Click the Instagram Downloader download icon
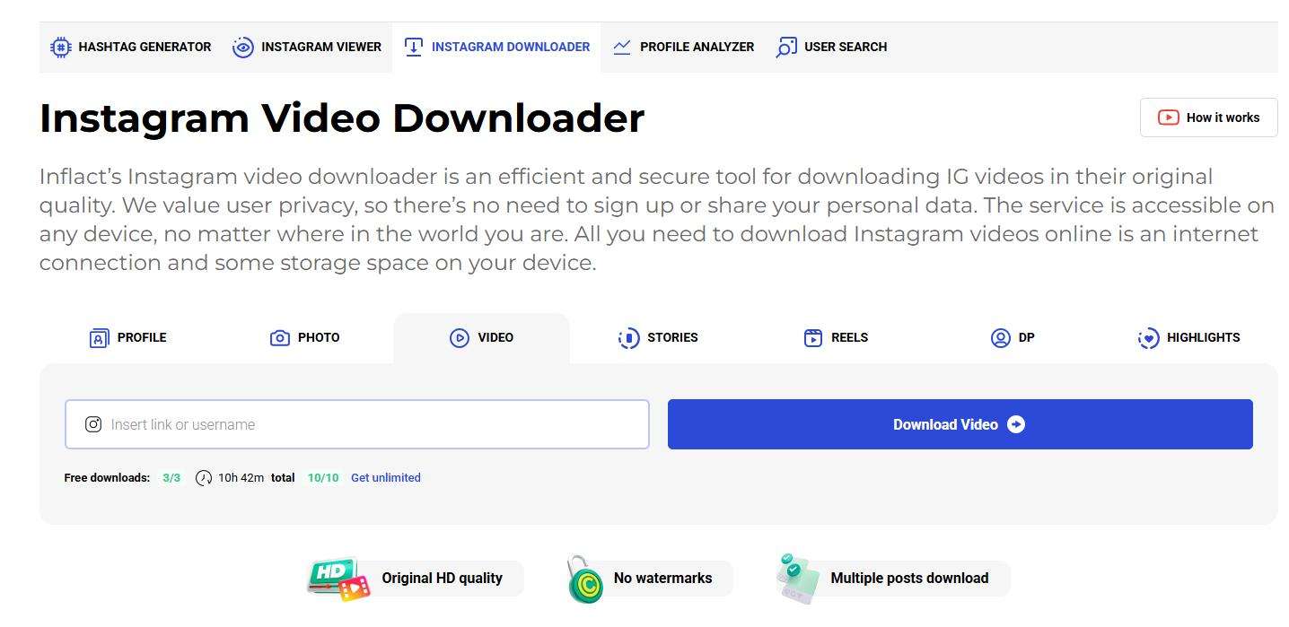 pos(413,47)
